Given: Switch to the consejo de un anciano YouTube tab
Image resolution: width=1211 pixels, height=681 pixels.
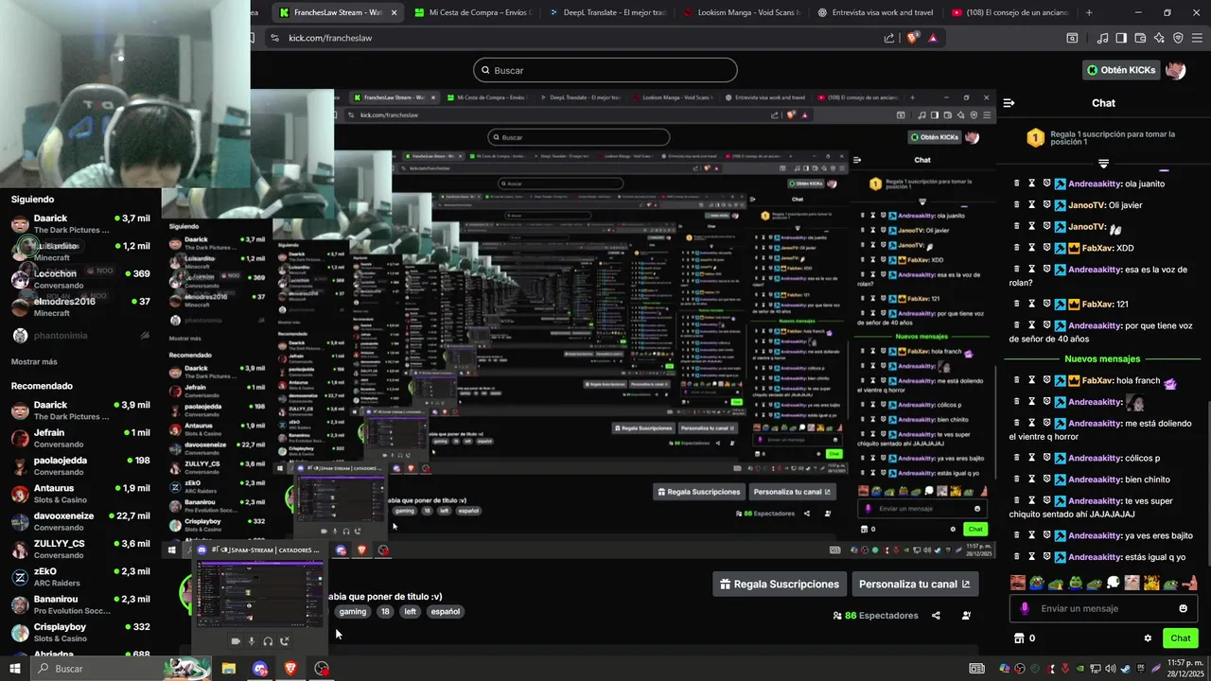Looking at the screenshot, I should (1010, 12).
